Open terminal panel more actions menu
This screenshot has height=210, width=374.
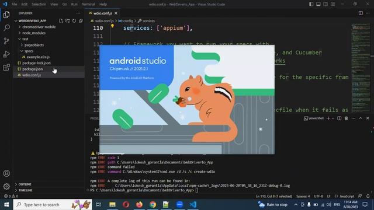coord(353,118)
